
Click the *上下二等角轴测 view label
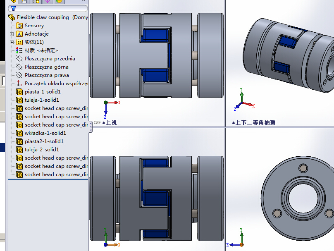click(254, 122)
